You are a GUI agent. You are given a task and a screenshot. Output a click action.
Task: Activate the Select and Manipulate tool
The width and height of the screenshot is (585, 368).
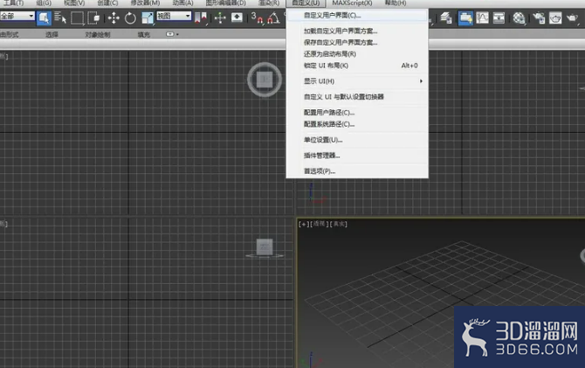220,17
